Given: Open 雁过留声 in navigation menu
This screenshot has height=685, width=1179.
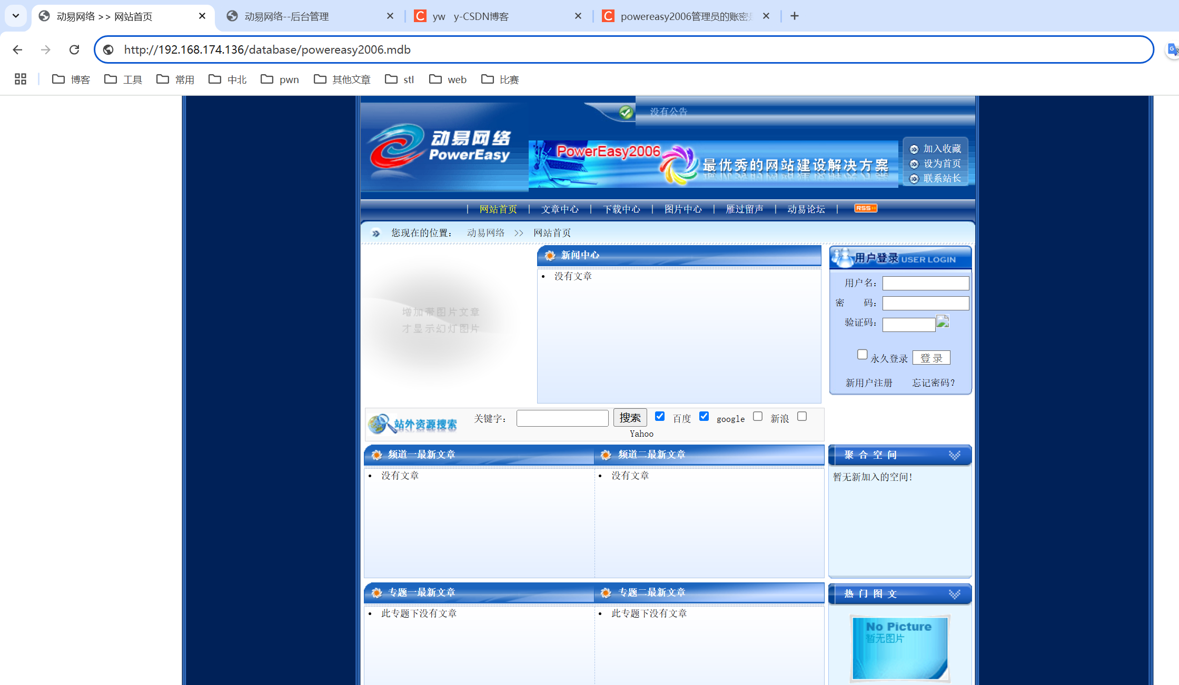Looking at the screenshot, I should 745,209.
